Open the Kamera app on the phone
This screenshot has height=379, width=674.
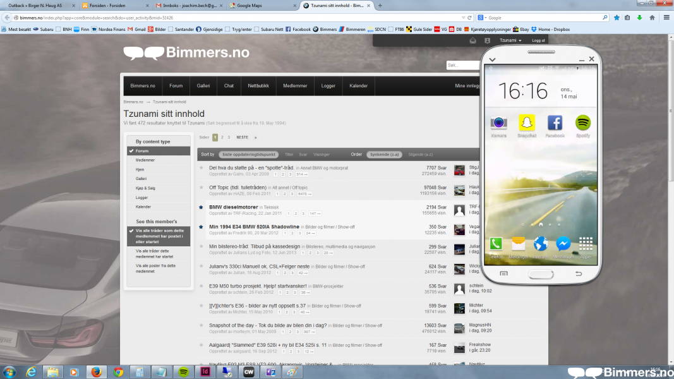tap(498, 123)
